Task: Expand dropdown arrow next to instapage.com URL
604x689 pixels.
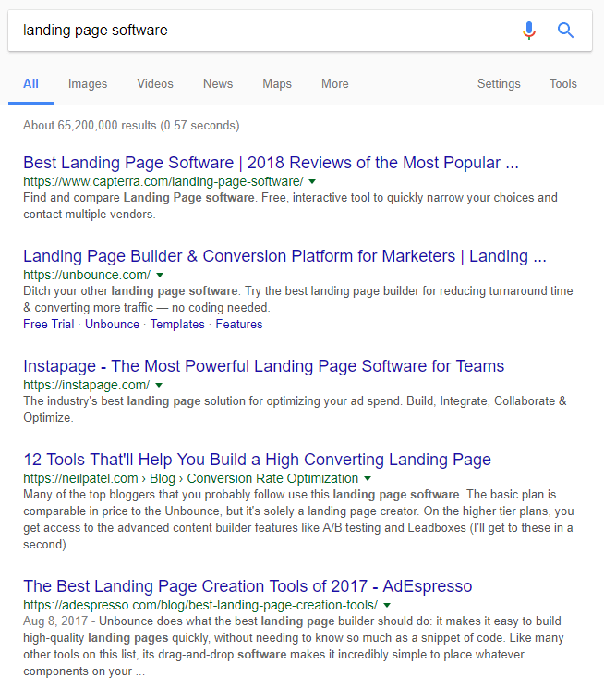Action: click(x=159, y=385)
